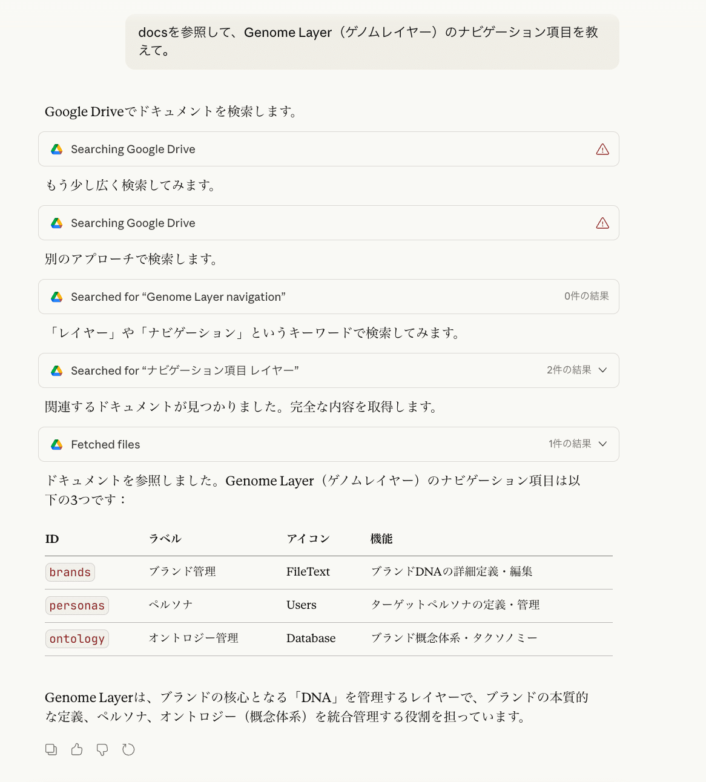Click the Google Drive icon next to 'Fetched files'
Screen dimensions: 706x782
click(x=56, y=444)
